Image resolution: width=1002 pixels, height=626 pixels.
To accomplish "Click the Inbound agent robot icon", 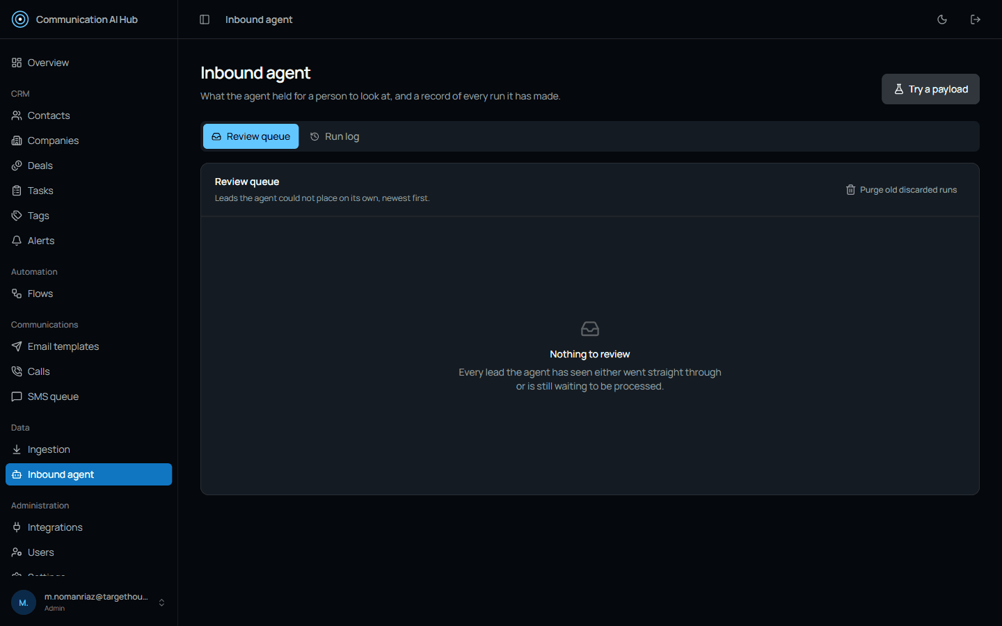I will coord(17,474).
